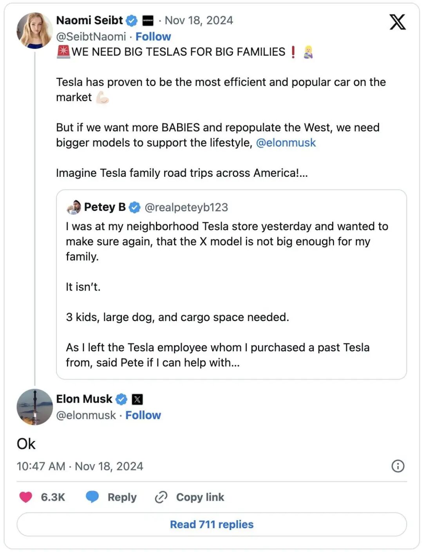Select Copy link text
The height and width of the screenshot is (552, 423).
[x=200, y=497]
